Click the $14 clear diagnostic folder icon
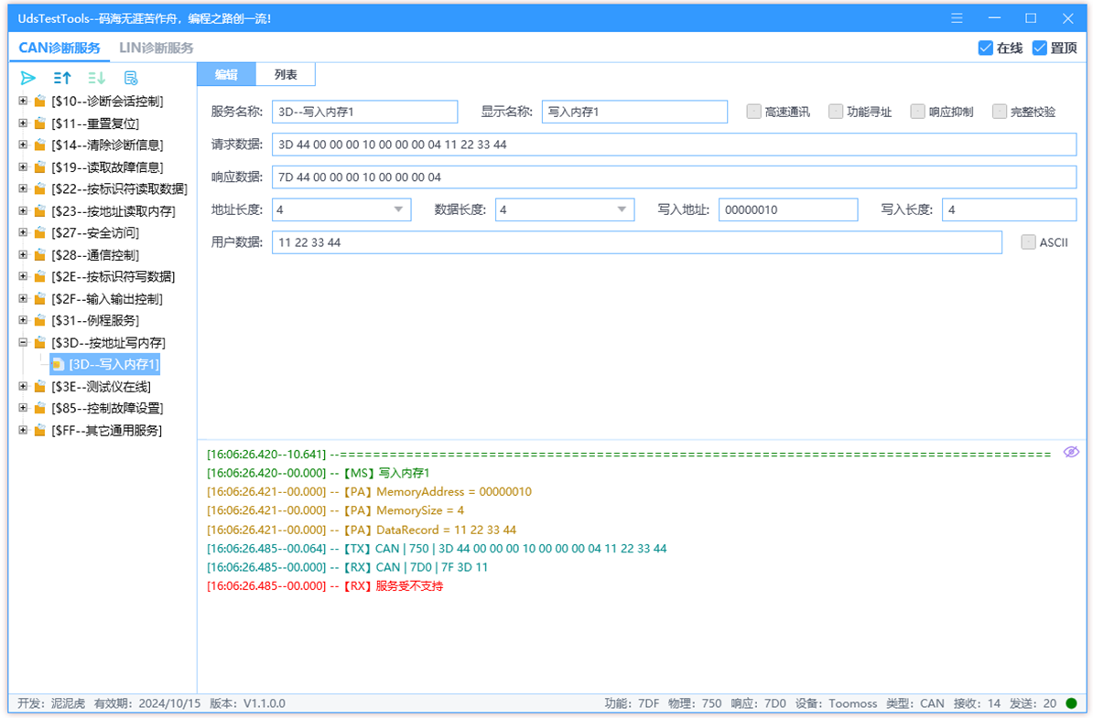 (40, 145)
